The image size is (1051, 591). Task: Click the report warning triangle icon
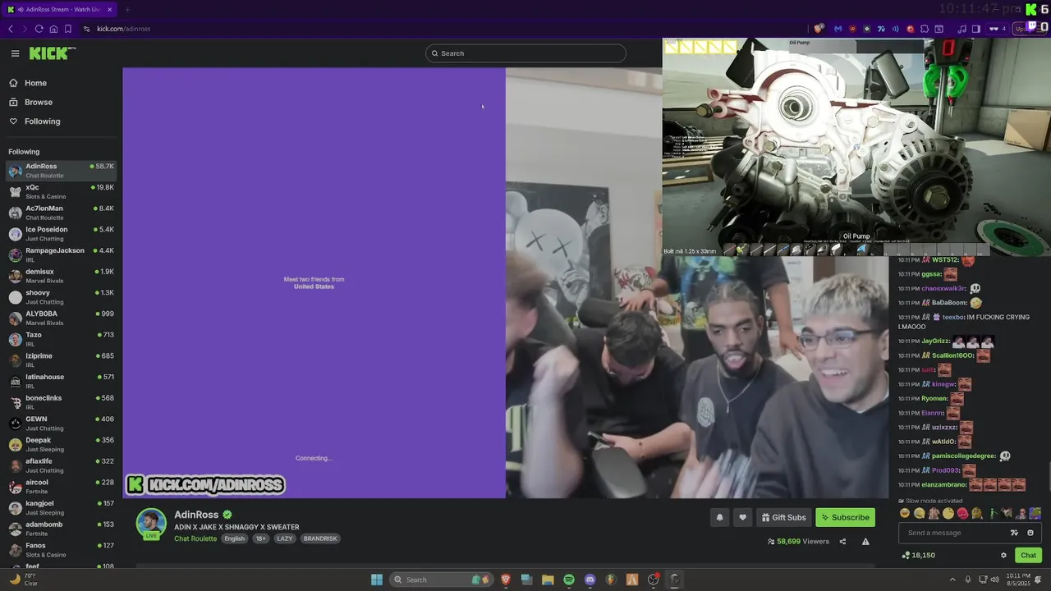865,542
